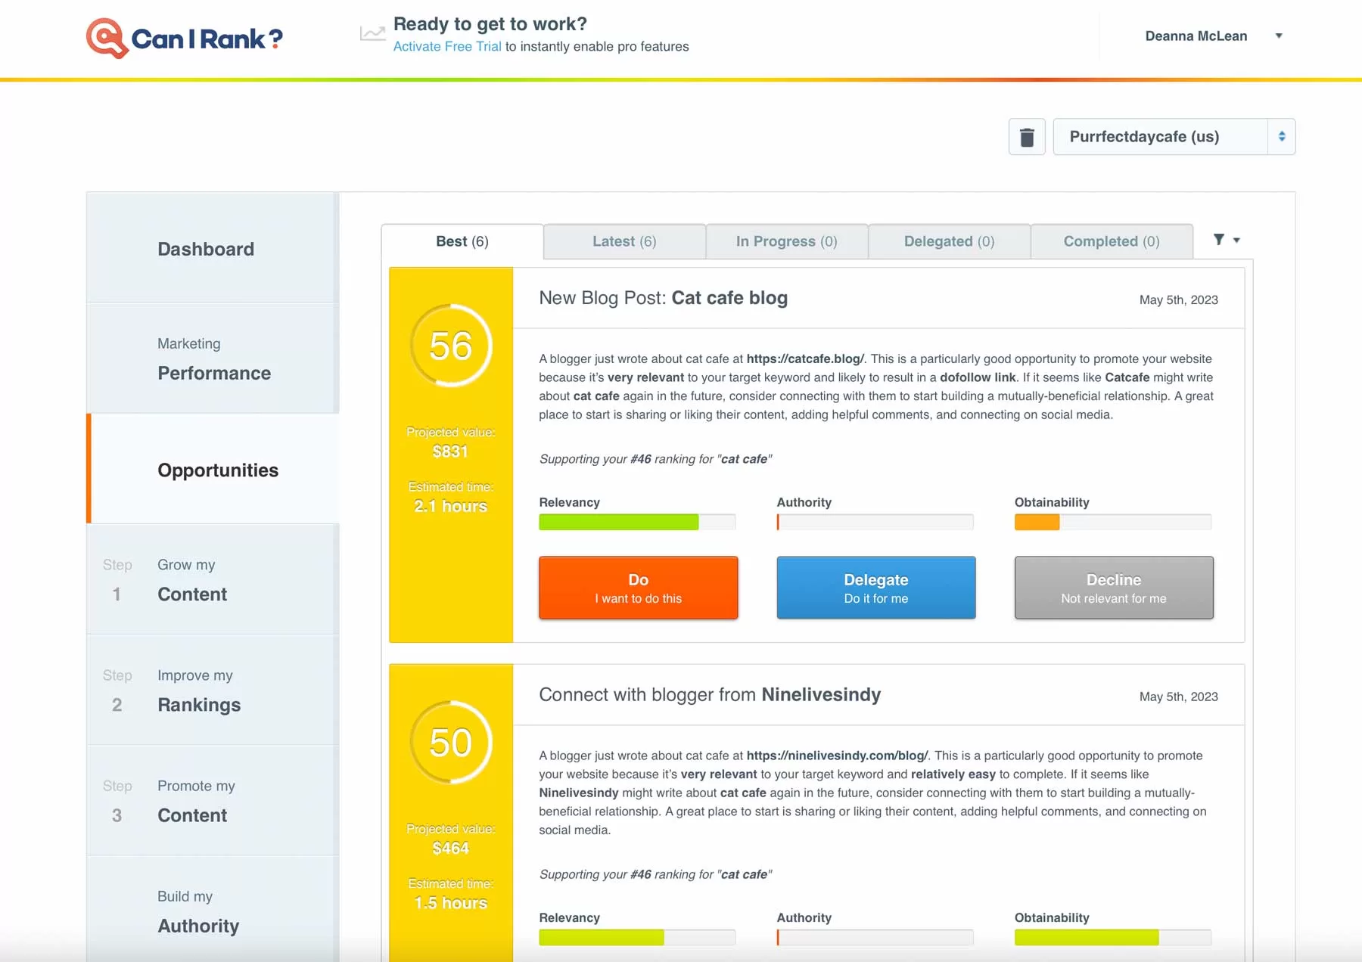
Task: Open Marketing Performance in the sidebar
Action: [x=213, y=359]
